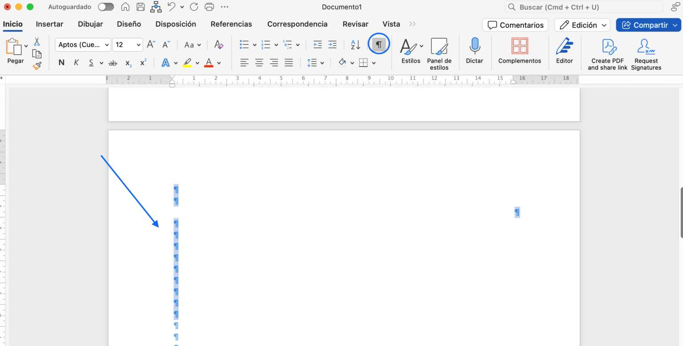Click the Complementos icon
Screen dimensions: 683x346
tap(519, 46)
